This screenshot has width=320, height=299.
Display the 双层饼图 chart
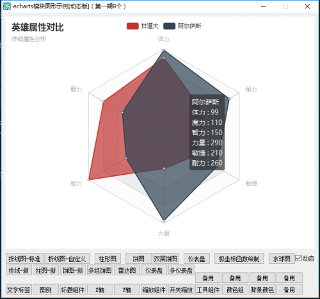click(166, 259)
